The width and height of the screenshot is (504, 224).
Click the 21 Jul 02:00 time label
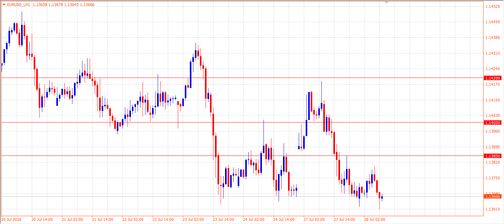pyautogui.click(x=72, y=220)
